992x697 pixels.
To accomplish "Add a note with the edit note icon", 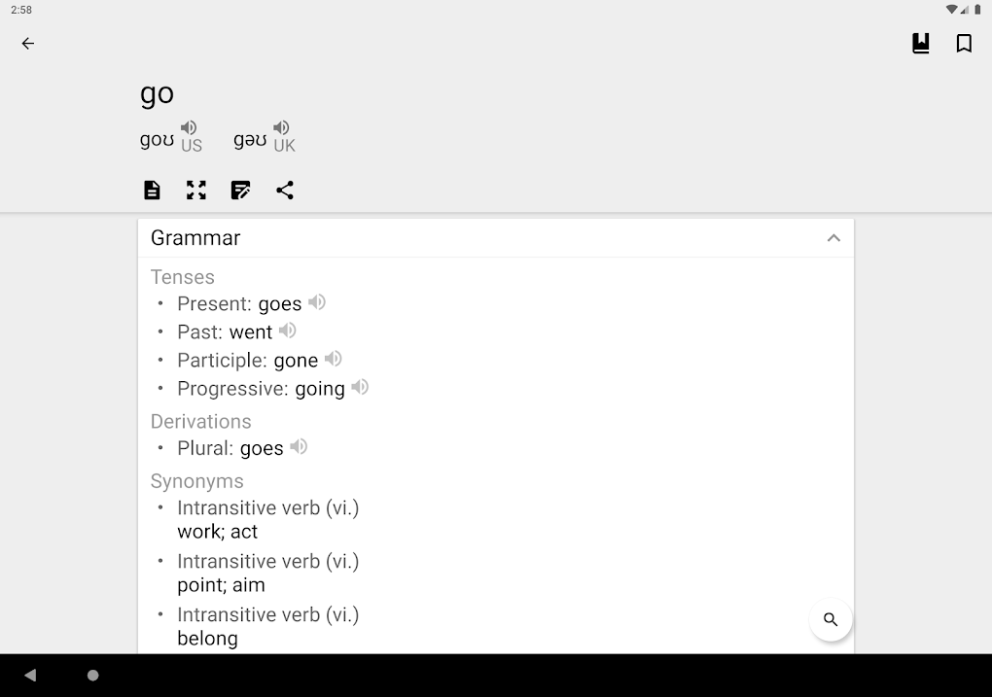I will click(x=240, y=190).
